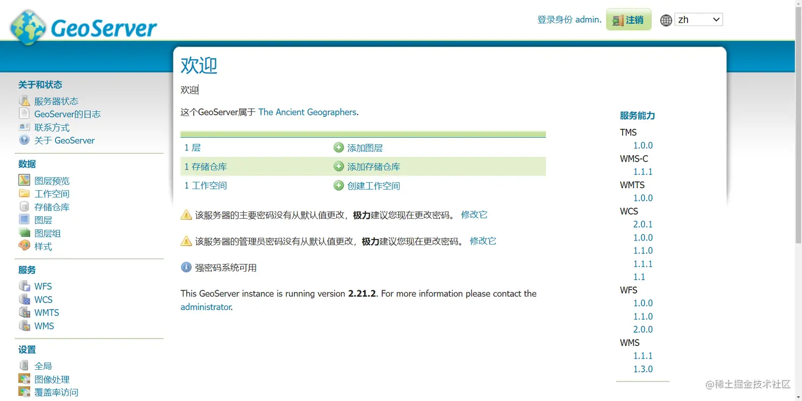
Task: Click the language globe icon
Action: (666, 20)
